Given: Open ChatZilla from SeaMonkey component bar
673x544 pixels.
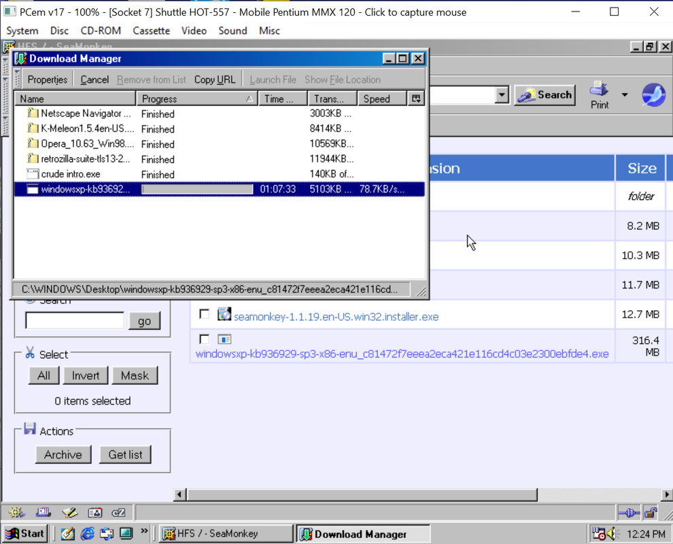Looking at the screenshot, I should 118,512.
